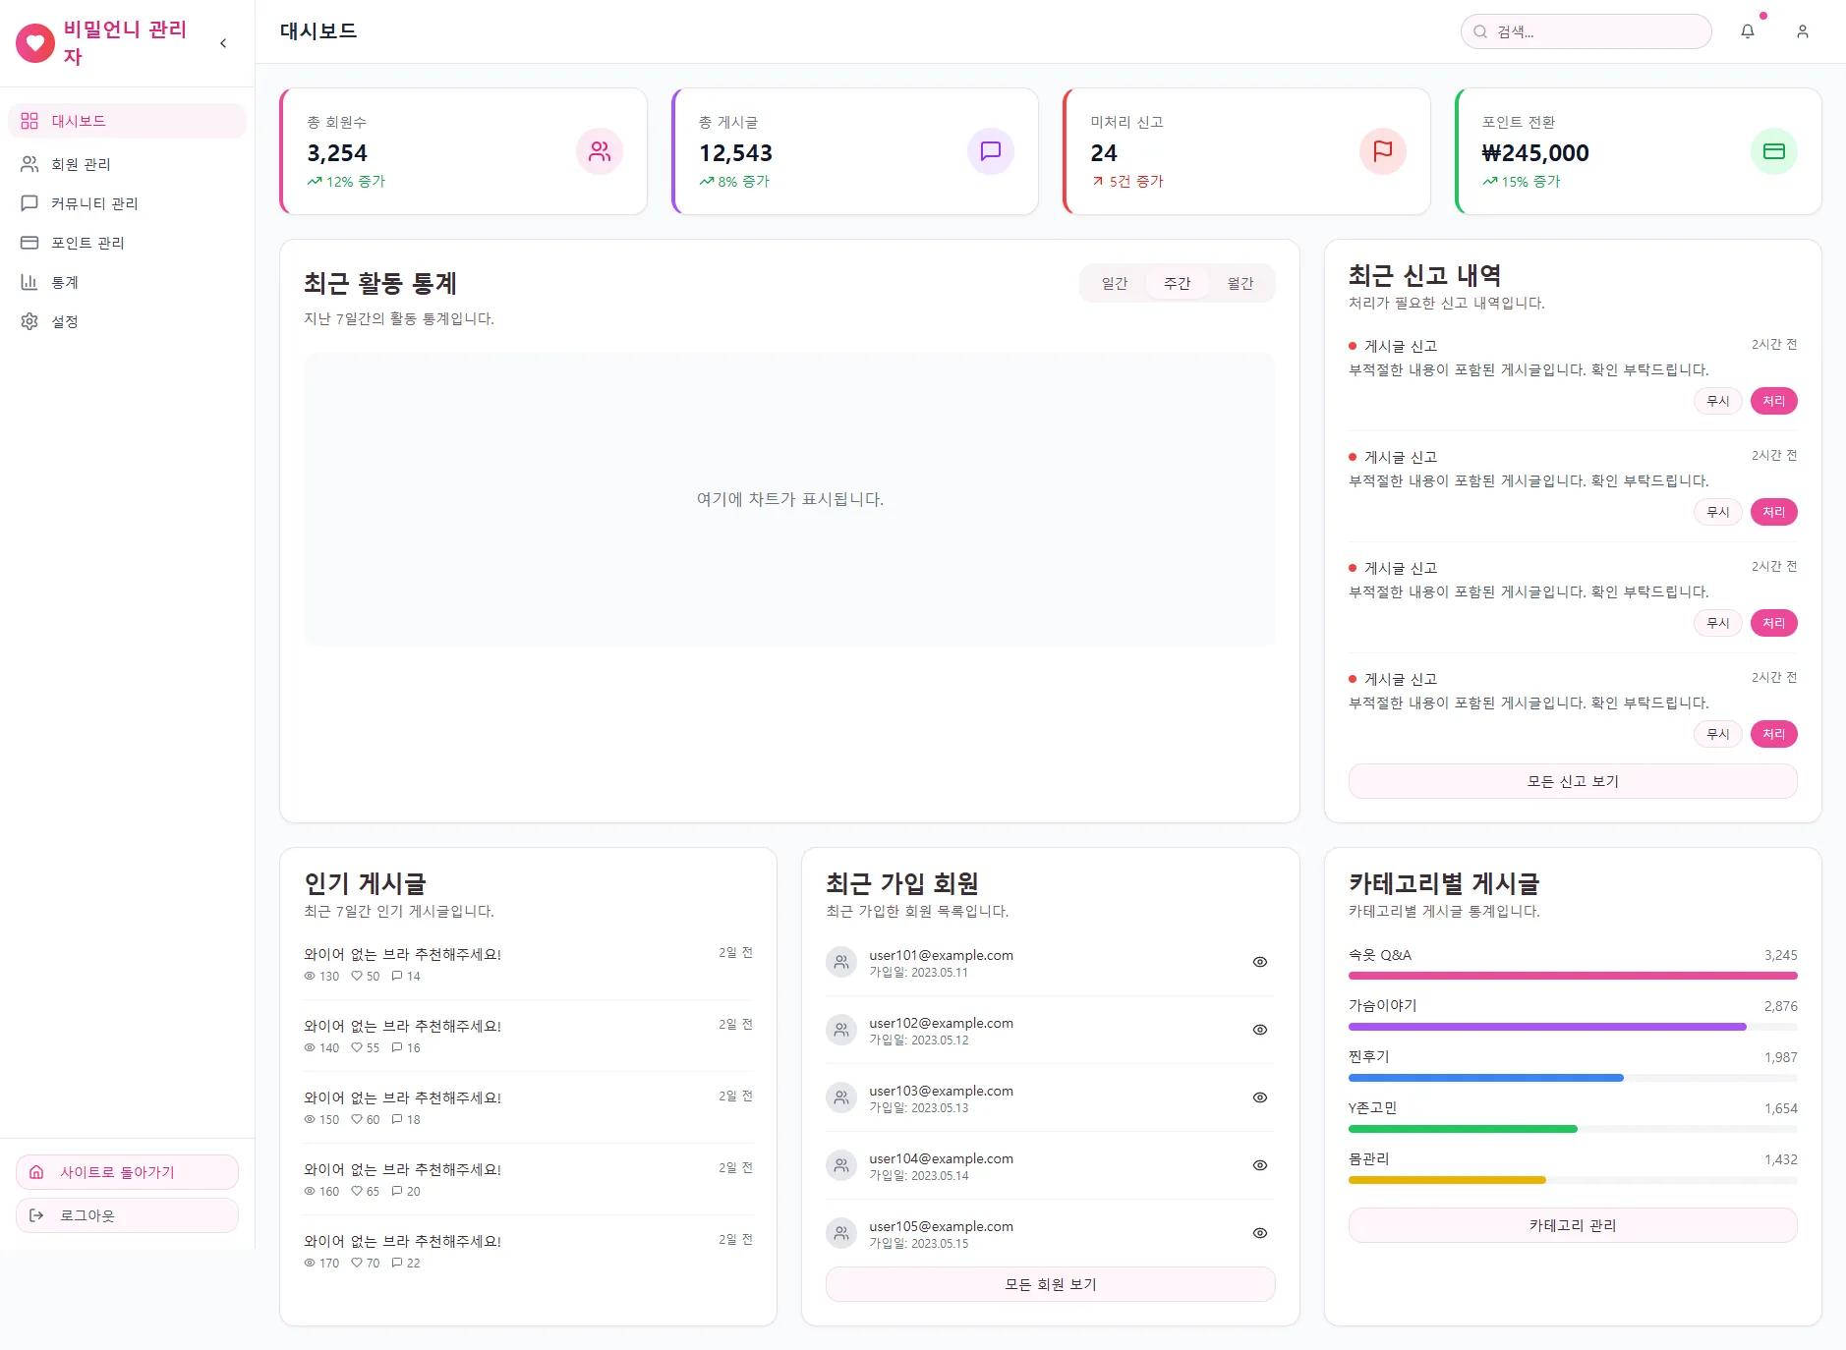Click into the 검색 search field
The image size is (1846, 1350).
click(1586, 31)
